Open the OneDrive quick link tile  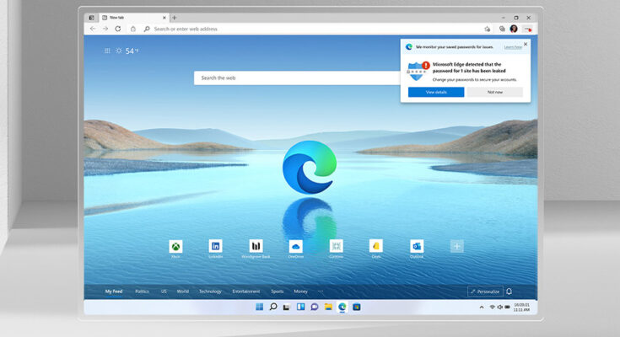tap(296, 249)
